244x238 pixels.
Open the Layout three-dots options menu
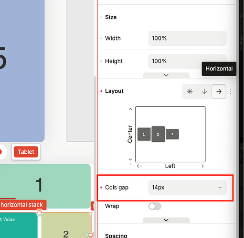pos(230,91)
